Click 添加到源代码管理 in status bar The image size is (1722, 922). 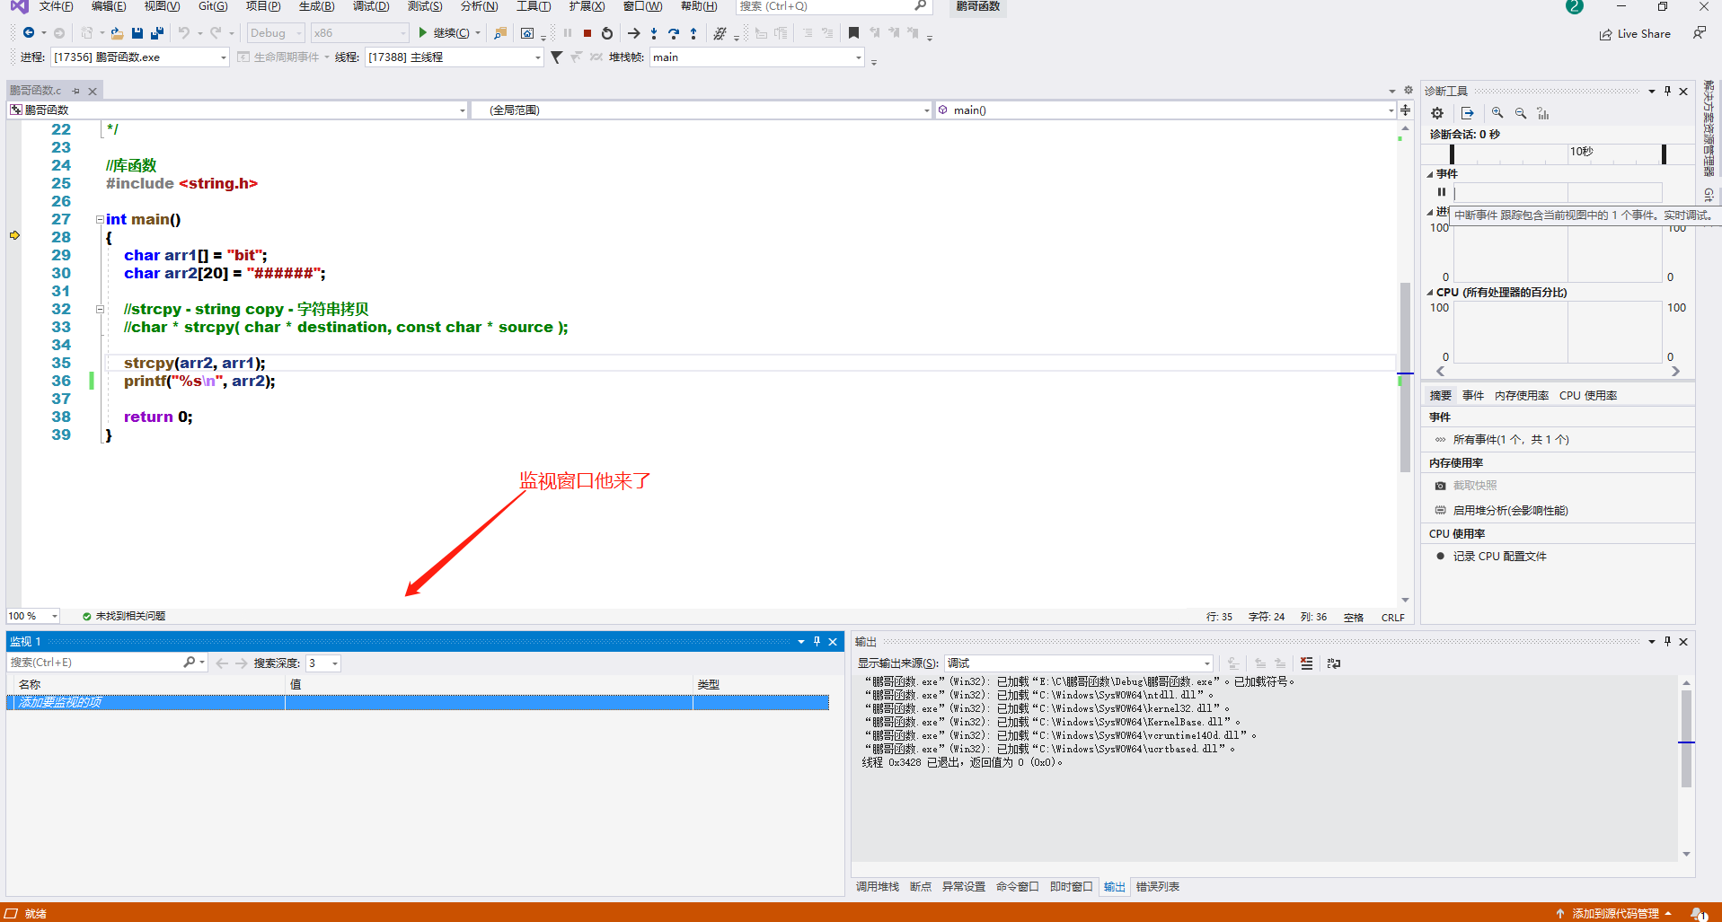pyautogui.click(x=1615, y=914)
